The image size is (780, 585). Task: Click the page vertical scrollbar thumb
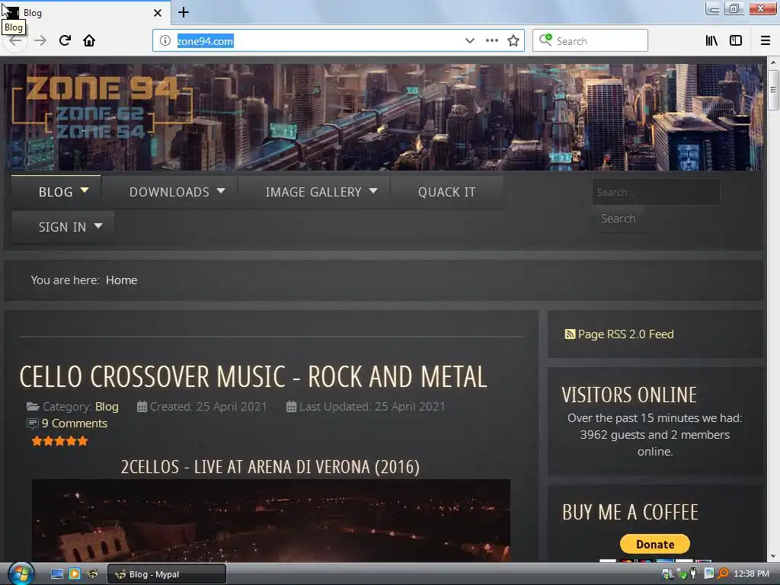[772, 90]
